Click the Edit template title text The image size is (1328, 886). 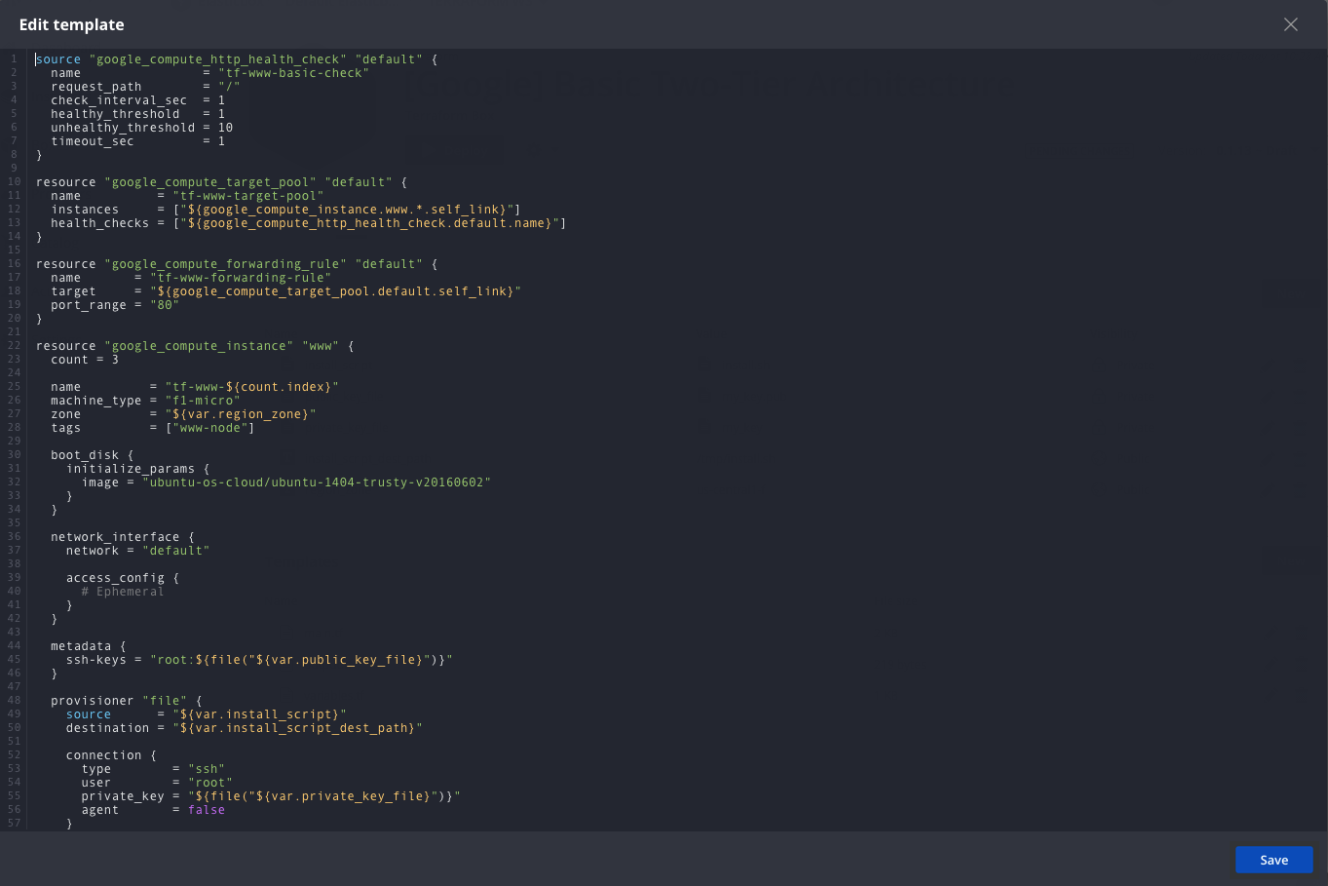pyautogui.click(x=71, y=24)
